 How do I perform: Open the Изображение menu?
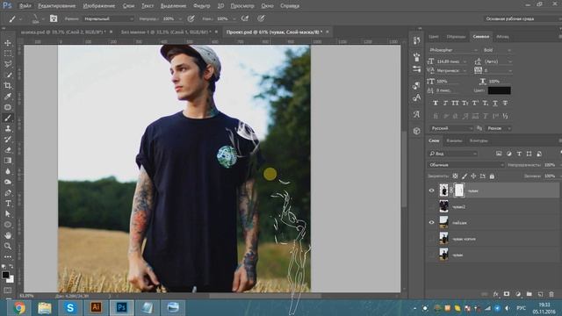pyautogui.click(x=99, y=6)
